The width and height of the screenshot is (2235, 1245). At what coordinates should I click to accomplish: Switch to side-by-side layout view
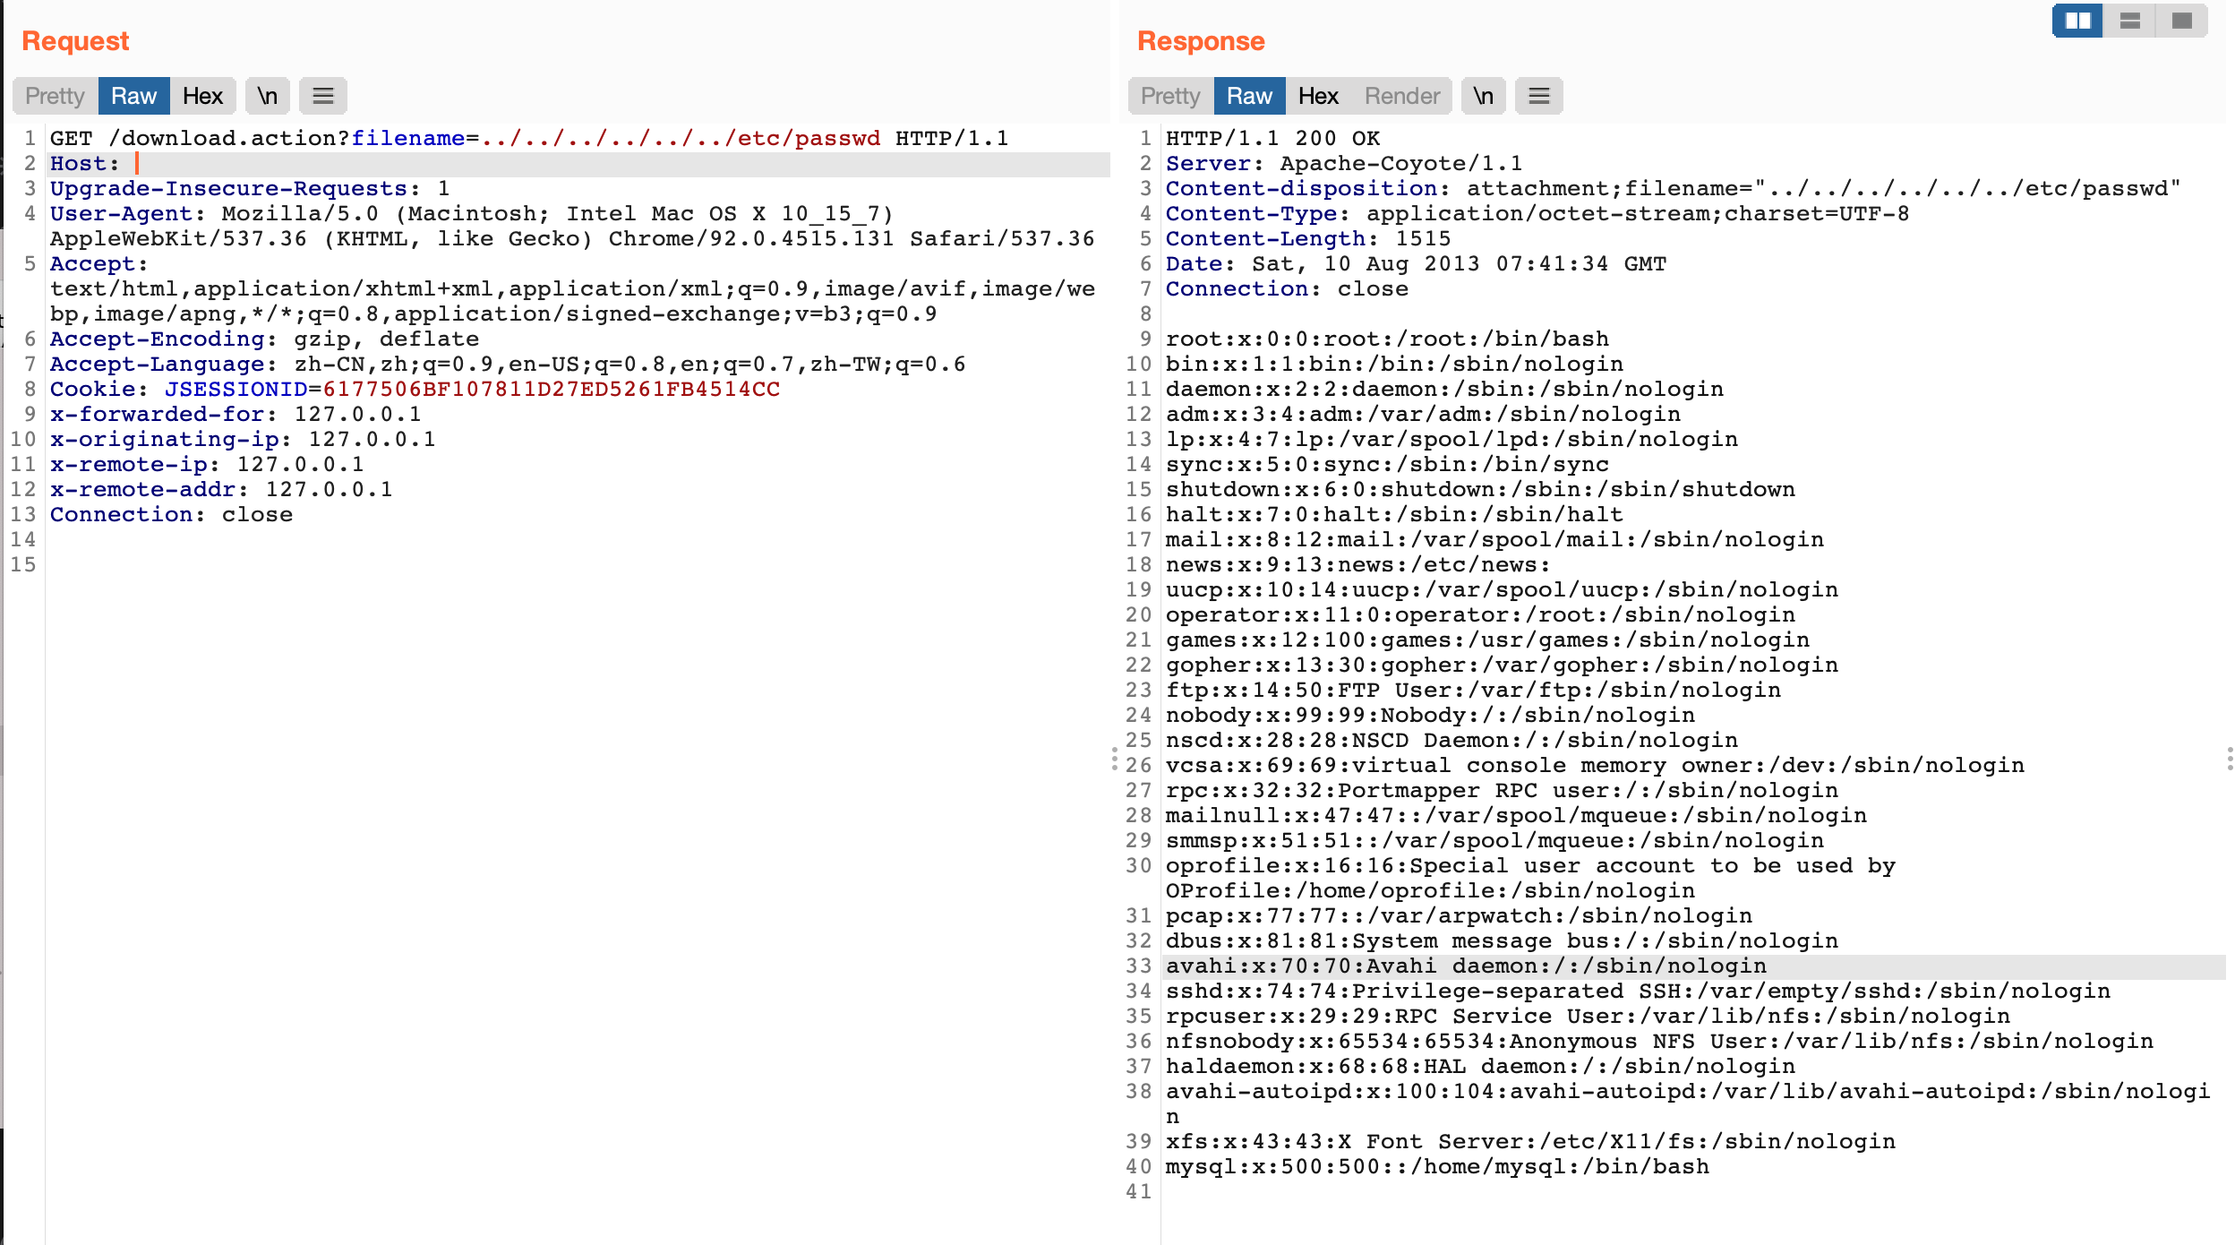point(2077,21)
